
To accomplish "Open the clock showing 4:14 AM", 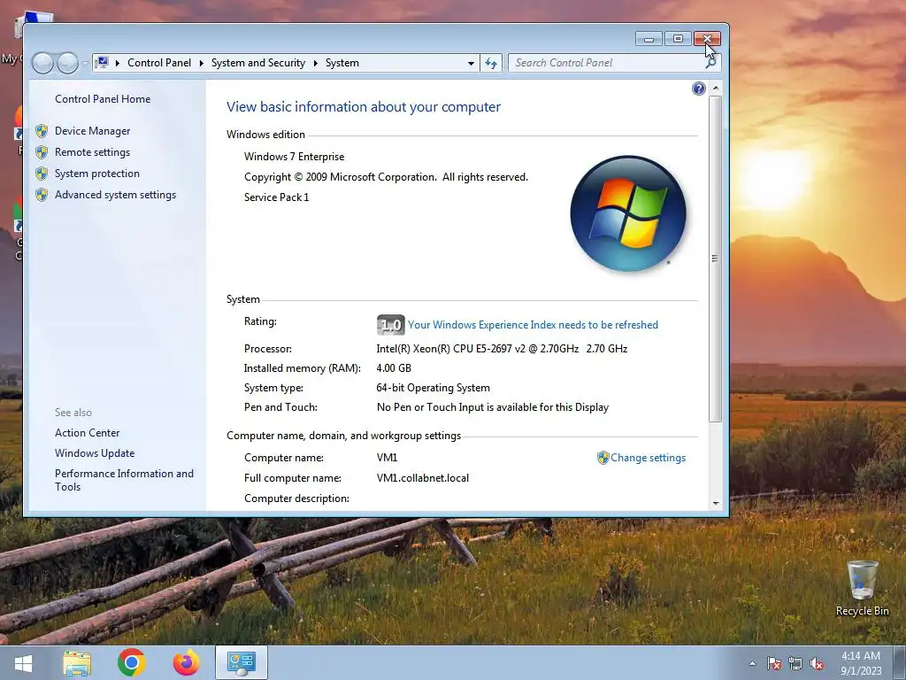I will 860,663.
